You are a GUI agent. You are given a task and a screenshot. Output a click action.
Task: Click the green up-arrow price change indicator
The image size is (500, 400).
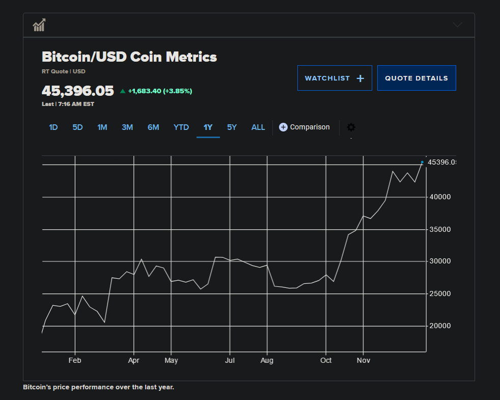123,91
